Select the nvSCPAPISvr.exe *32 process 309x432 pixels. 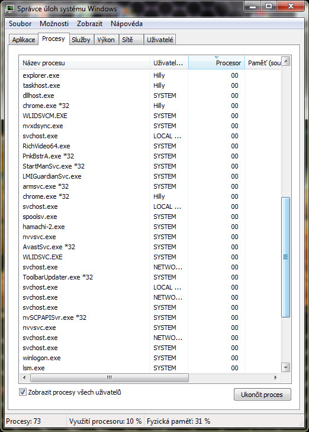pyautogui.click(x=150, y=317)
